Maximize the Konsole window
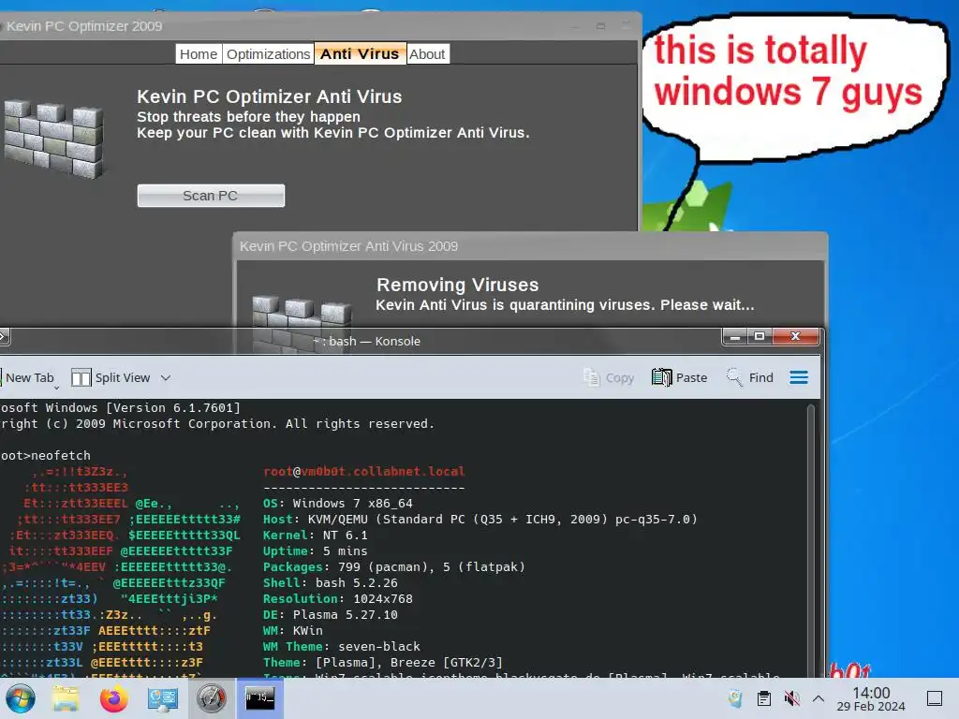Image resolution: width=959 pixels, height=719 pixels. pos(760,336)
